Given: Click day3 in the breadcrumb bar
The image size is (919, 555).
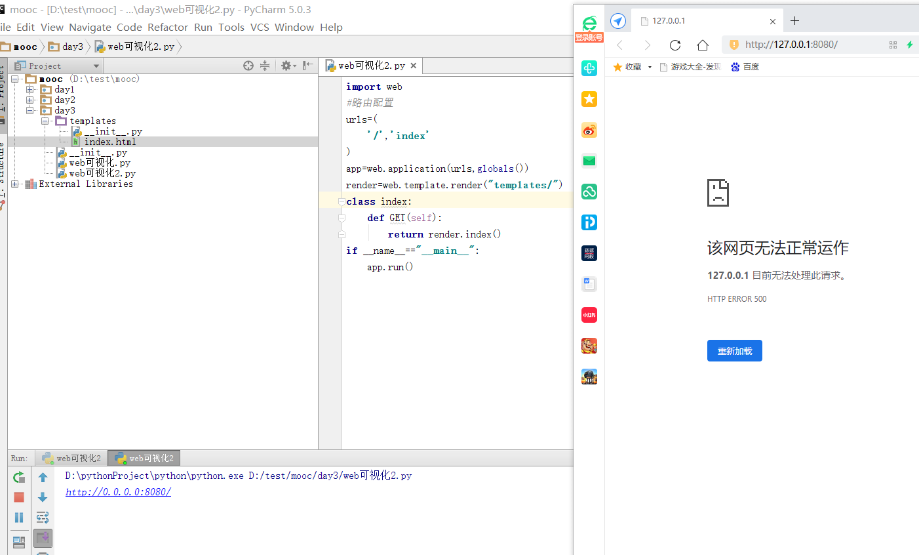Looking at the screenshot, I should [x=66, y=47].
